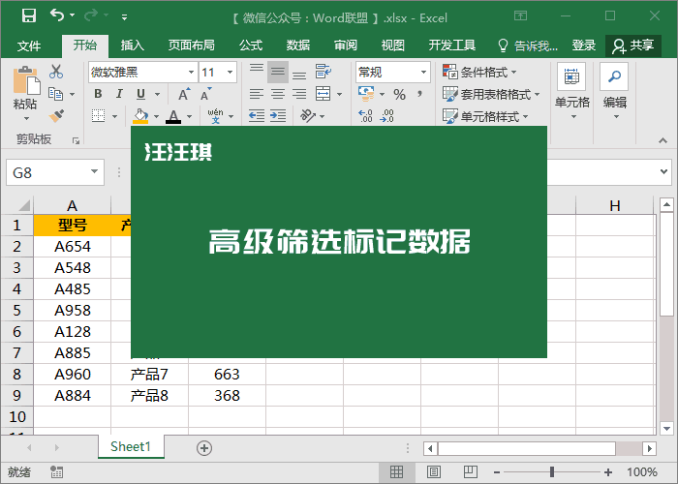Click the 共享 share button
This screenshot has width=678, height=484.
coord(633,45)
